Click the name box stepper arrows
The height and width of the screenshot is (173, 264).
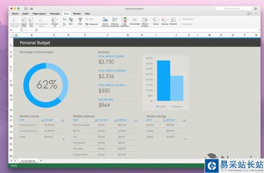(21, 30)
